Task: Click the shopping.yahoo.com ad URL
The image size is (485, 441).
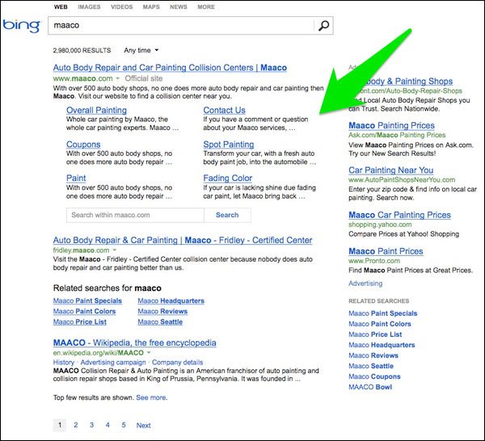Action: click(x=380, y=225)
